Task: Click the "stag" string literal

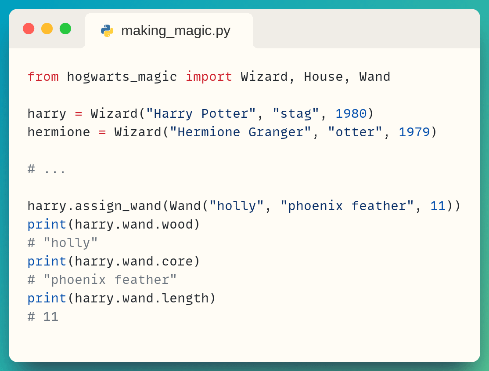Action: [295, 114]
